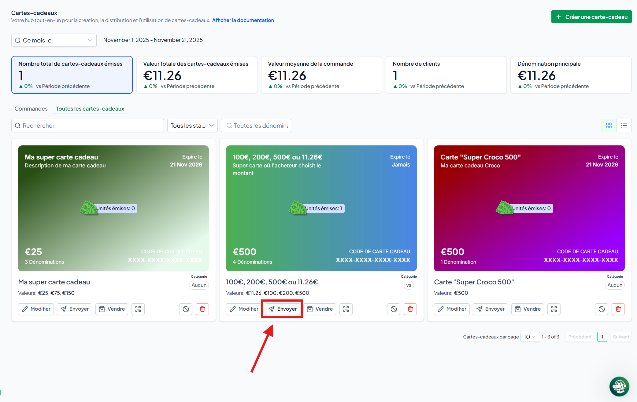Open the chat support mascot icon

pos(619,386)
